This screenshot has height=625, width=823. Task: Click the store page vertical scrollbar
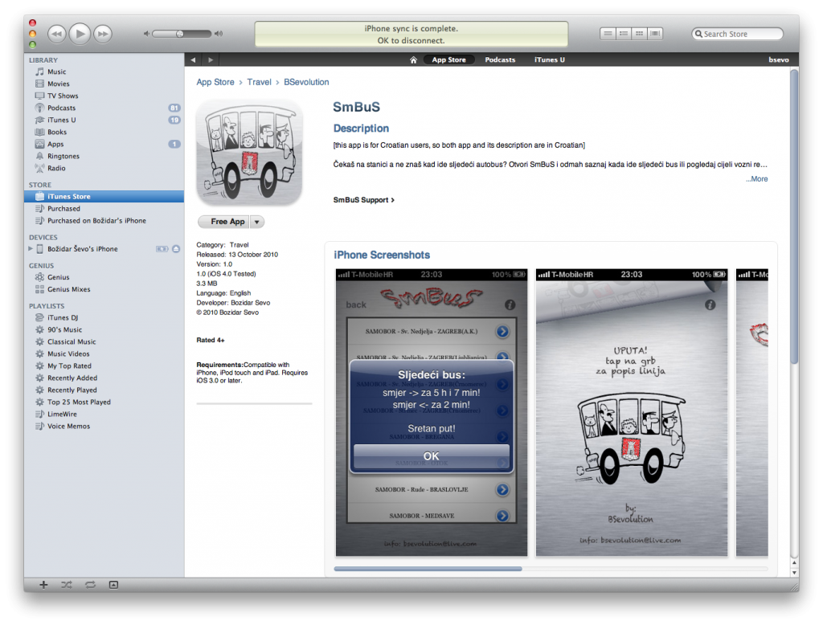point(794,215)
